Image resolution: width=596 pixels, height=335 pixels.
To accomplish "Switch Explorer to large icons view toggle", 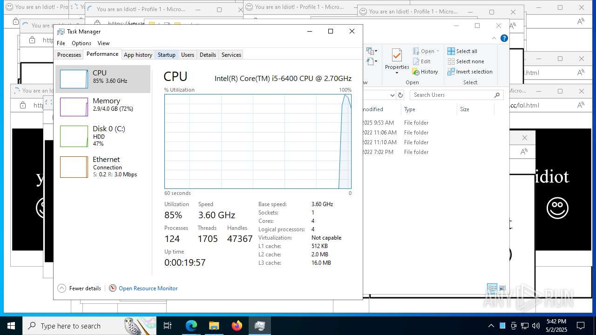I will 502,288.
